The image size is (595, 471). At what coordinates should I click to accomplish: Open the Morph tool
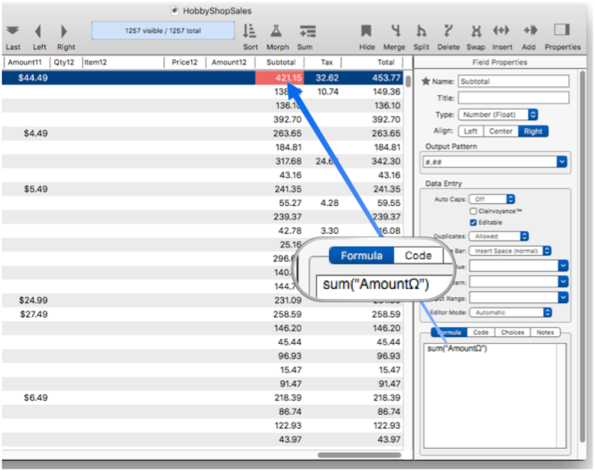pos(277,30)
